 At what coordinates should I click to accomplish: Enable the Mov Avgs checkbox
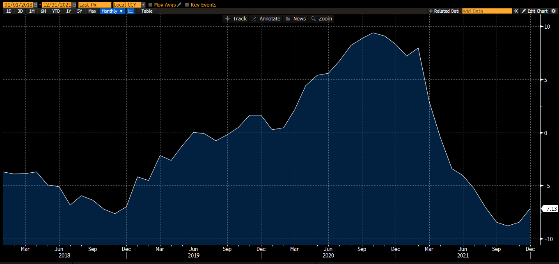150,5
